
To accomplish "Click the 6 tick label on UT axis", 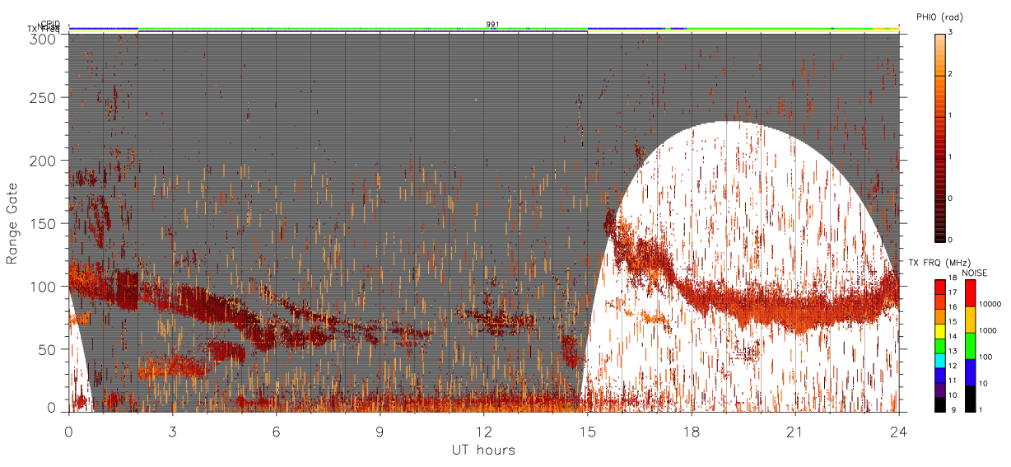I will [276, 431].
